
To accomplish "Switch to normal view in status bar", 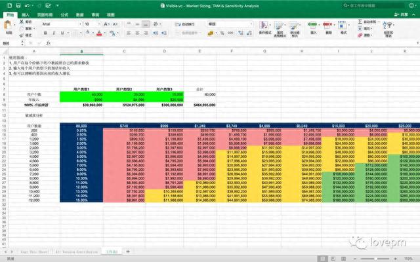I will (323, 259).
